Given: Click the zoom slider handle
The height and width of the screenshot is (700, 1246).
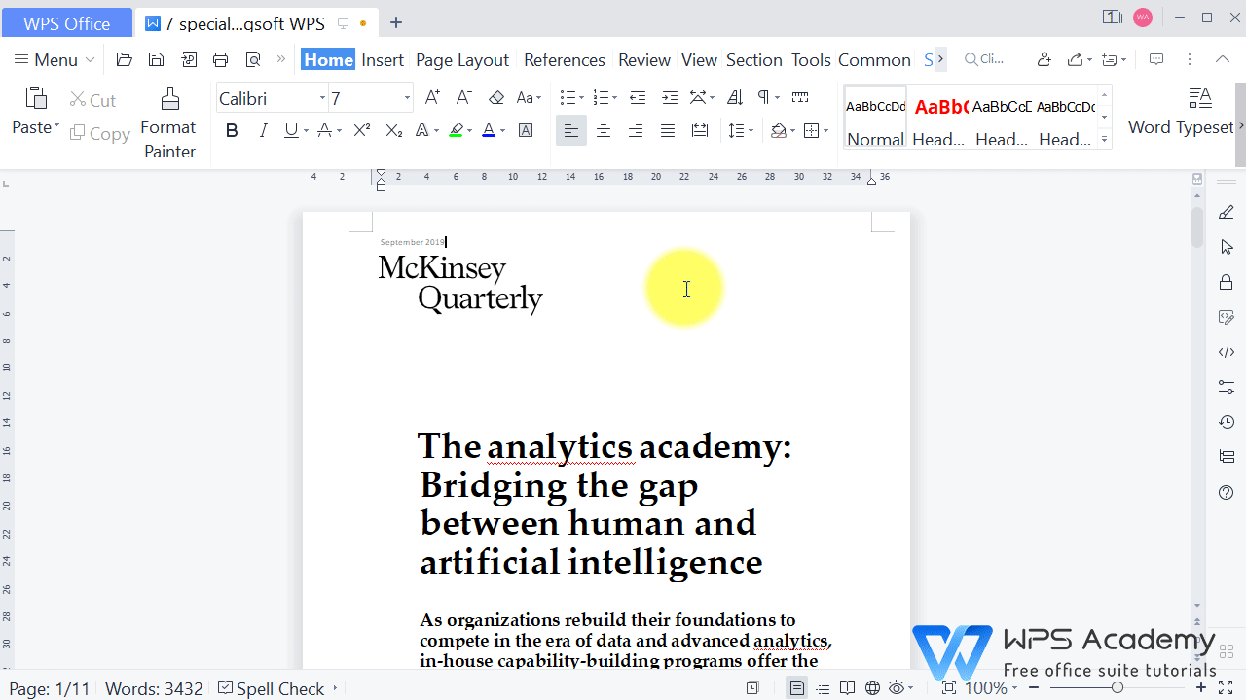Looking at the screenshot, I should pos(1118,688).
